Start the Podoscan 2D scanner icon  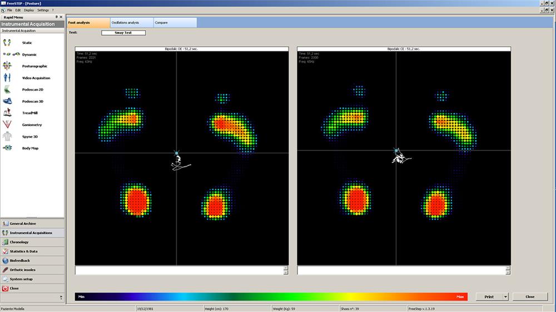click(8, 90)
